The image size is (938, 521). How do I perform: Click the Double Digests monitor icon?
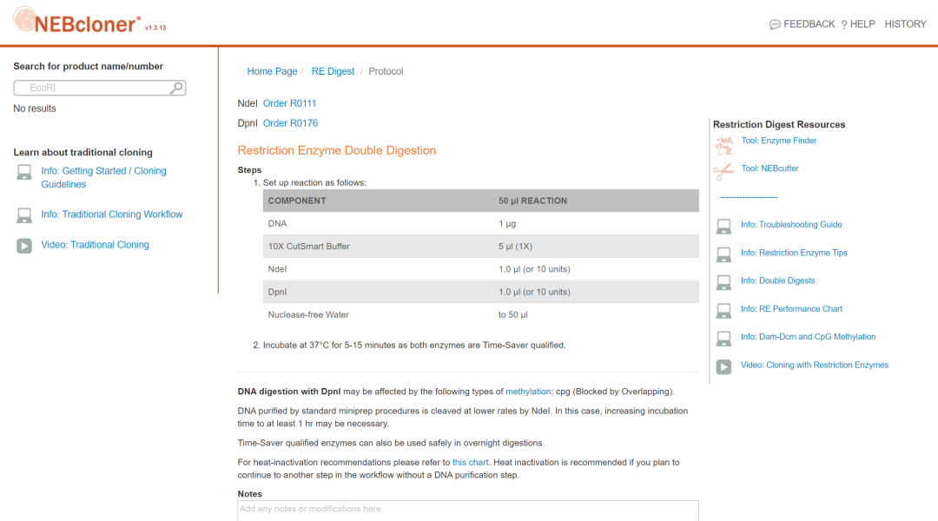pyautogui.click(x=723, y=282)
